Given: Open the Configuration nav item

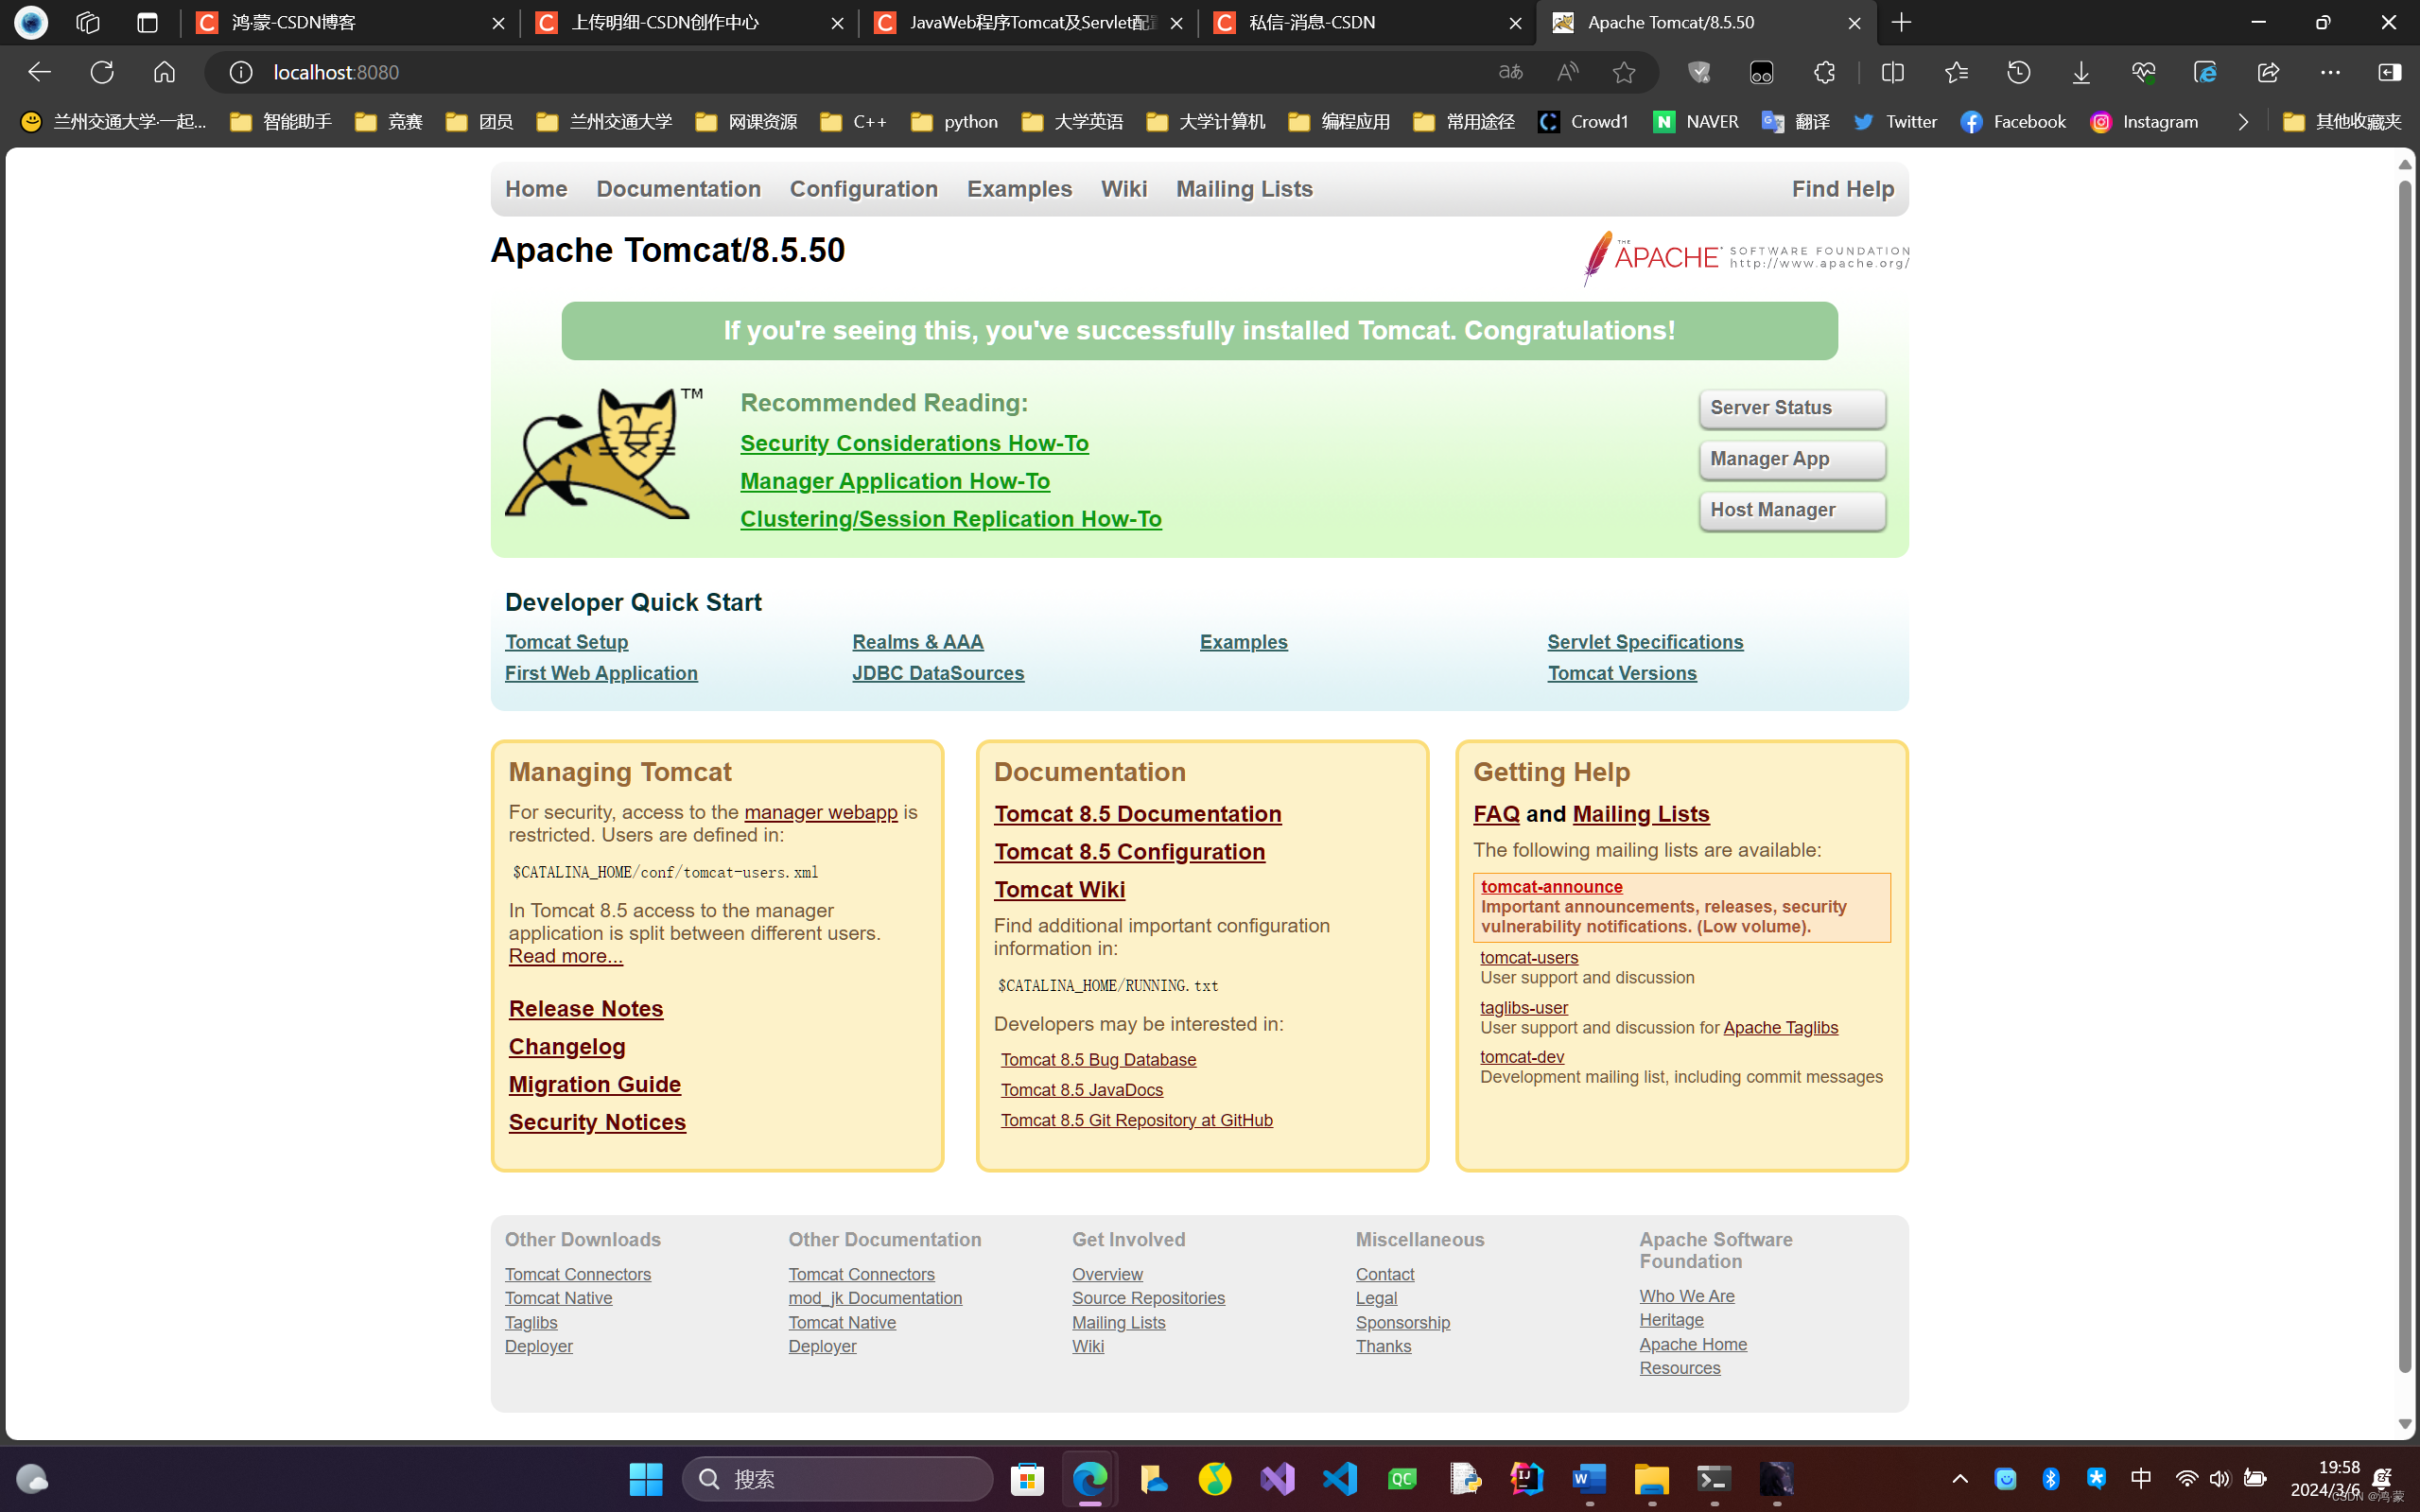Looking at the screenshot, I should click(864, 189).
